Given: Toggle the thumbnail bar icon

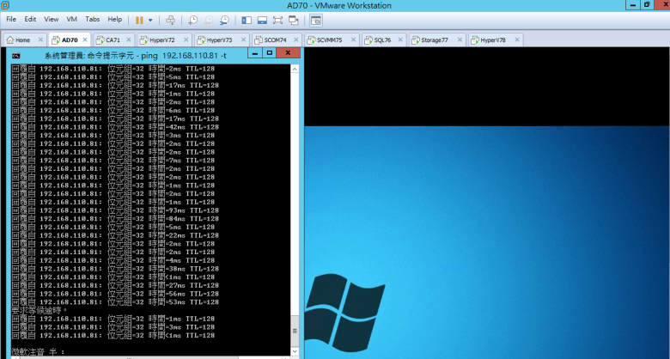Looking at the screenshot, I should 262,19.
